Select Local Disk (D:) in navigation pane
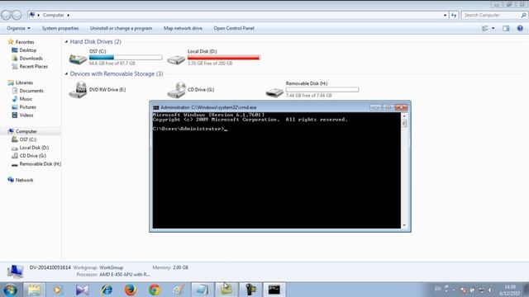 pyautogui.click(x=34, y=148)
